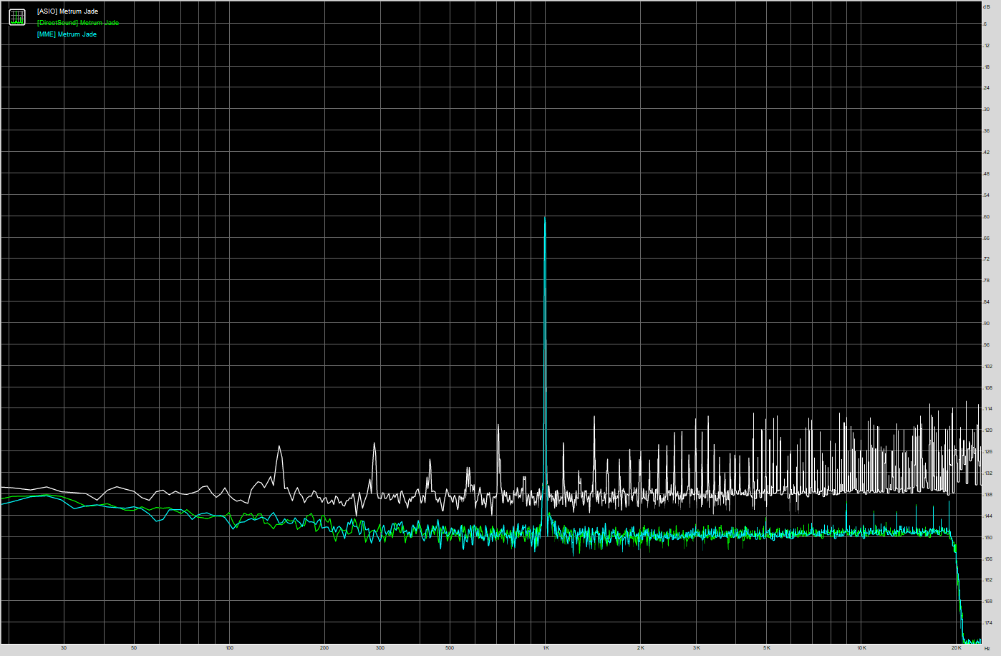
Task: Click the 30 label on frequency axis
Action: pos(64,648)
